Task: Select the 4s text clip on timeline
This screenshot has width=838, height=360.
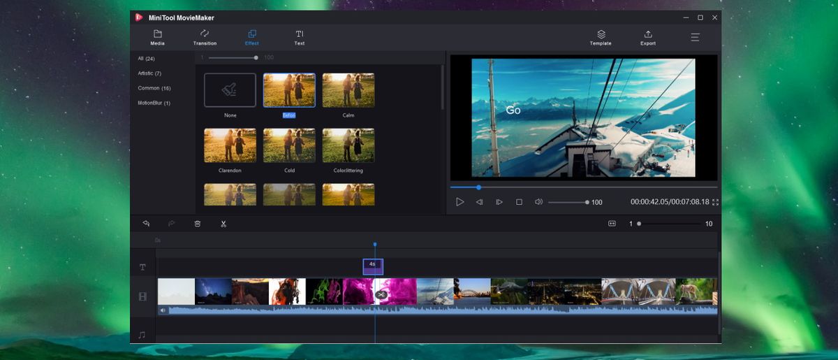Action: (373, 266)
